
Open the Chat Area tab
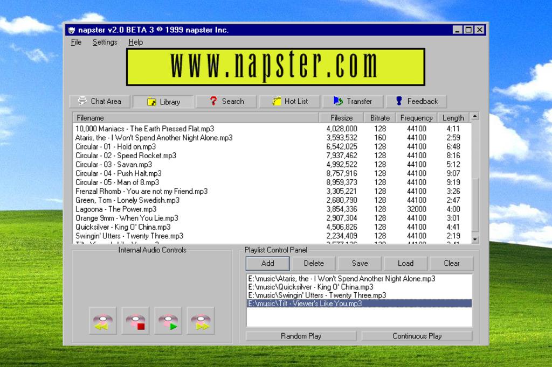pyautogui.click(x=100, y=101)
